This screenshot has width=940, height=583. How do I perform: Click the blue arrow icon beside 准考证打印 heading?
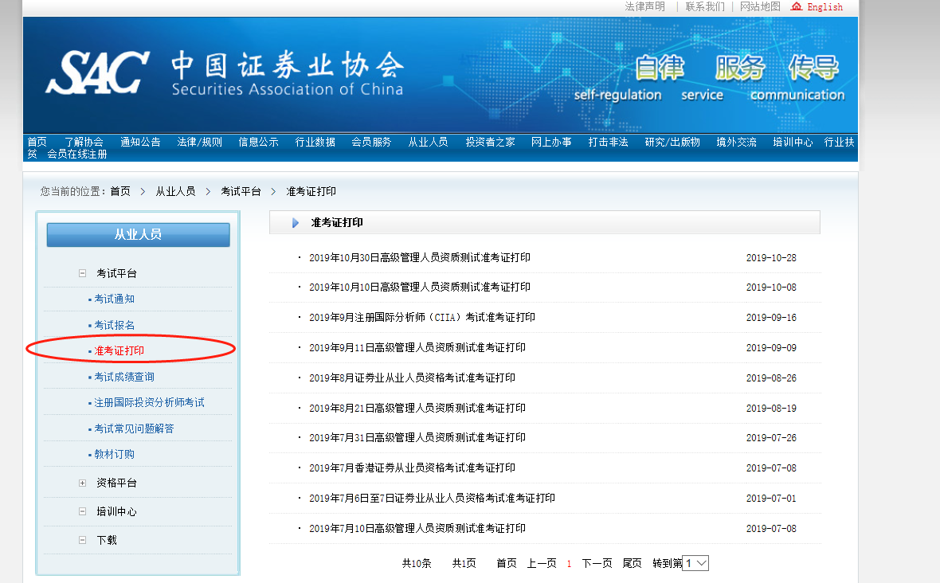tap(296, 223)
